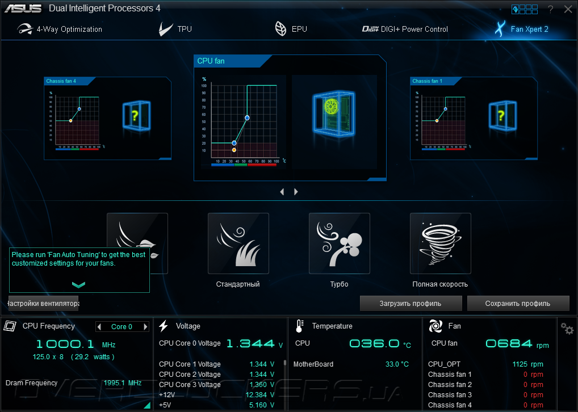
Task: Open the 4-Way Optimization tab
Action: click(60, 29)
